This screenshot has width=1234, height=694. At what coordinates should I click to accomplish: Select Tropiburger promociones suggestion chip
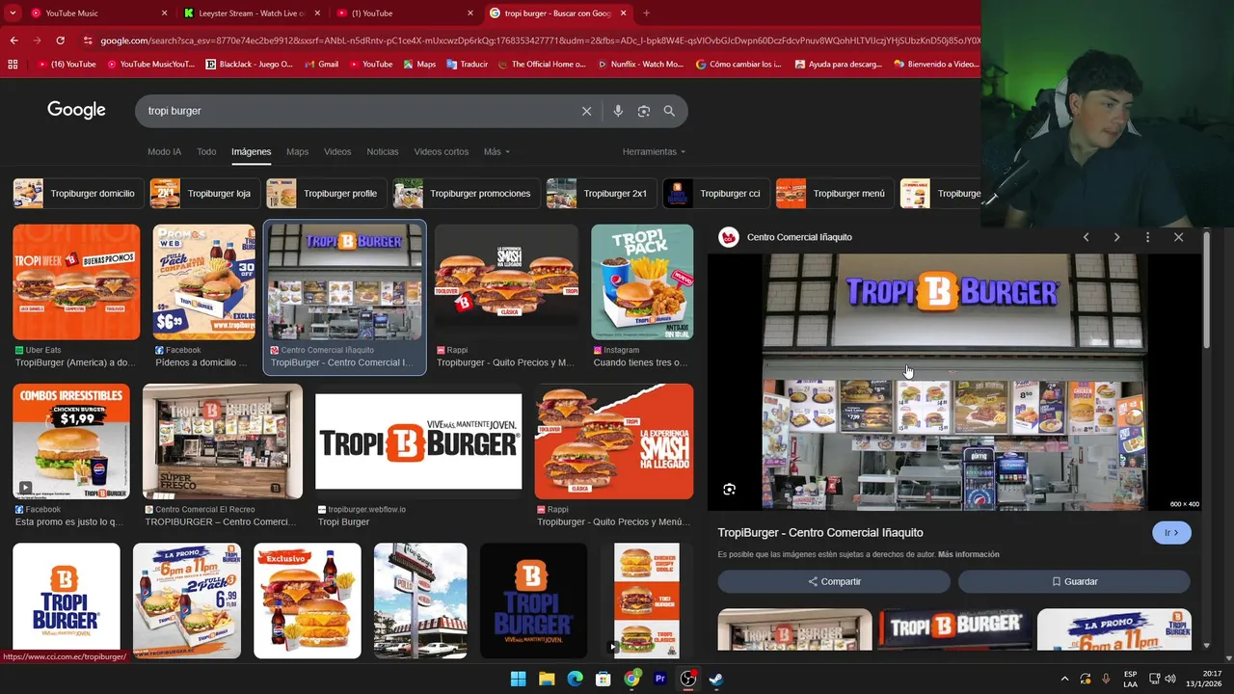(466, 193)
